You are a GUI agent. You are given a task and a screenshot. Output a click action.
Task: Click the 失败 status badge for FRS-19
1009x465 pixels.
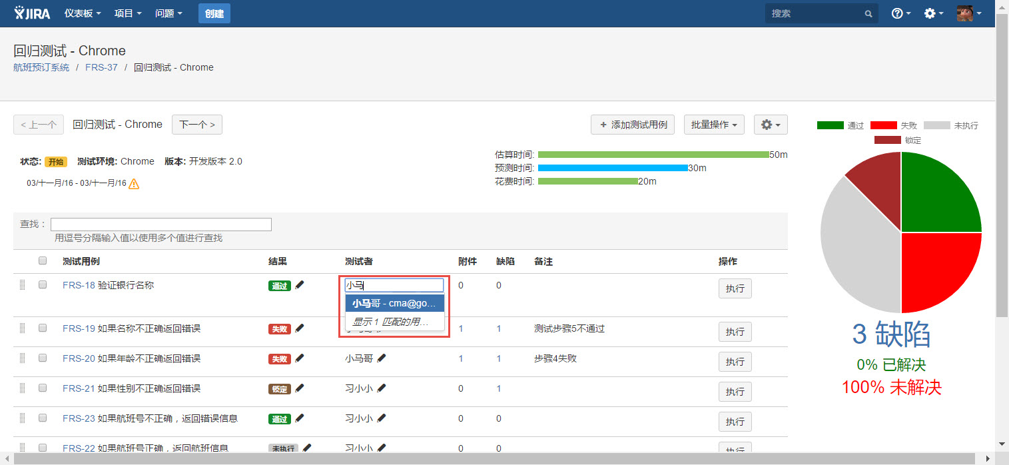coord(280,329)
